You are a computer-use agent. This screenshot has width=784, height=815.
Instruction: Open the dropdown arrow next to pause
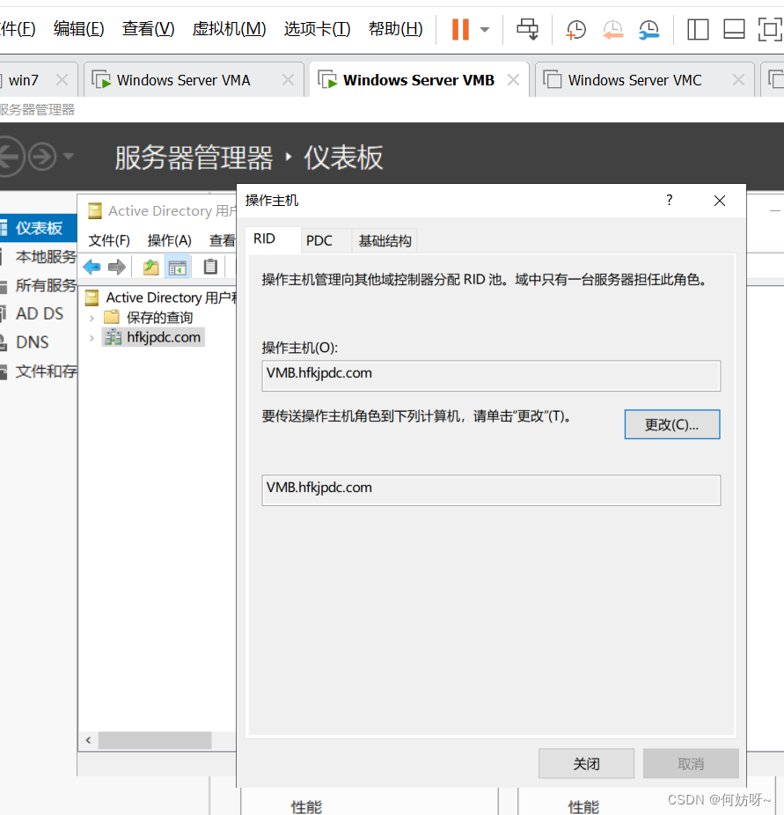coord(485,29)
